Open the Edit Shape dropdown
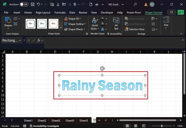 [17, 19]
